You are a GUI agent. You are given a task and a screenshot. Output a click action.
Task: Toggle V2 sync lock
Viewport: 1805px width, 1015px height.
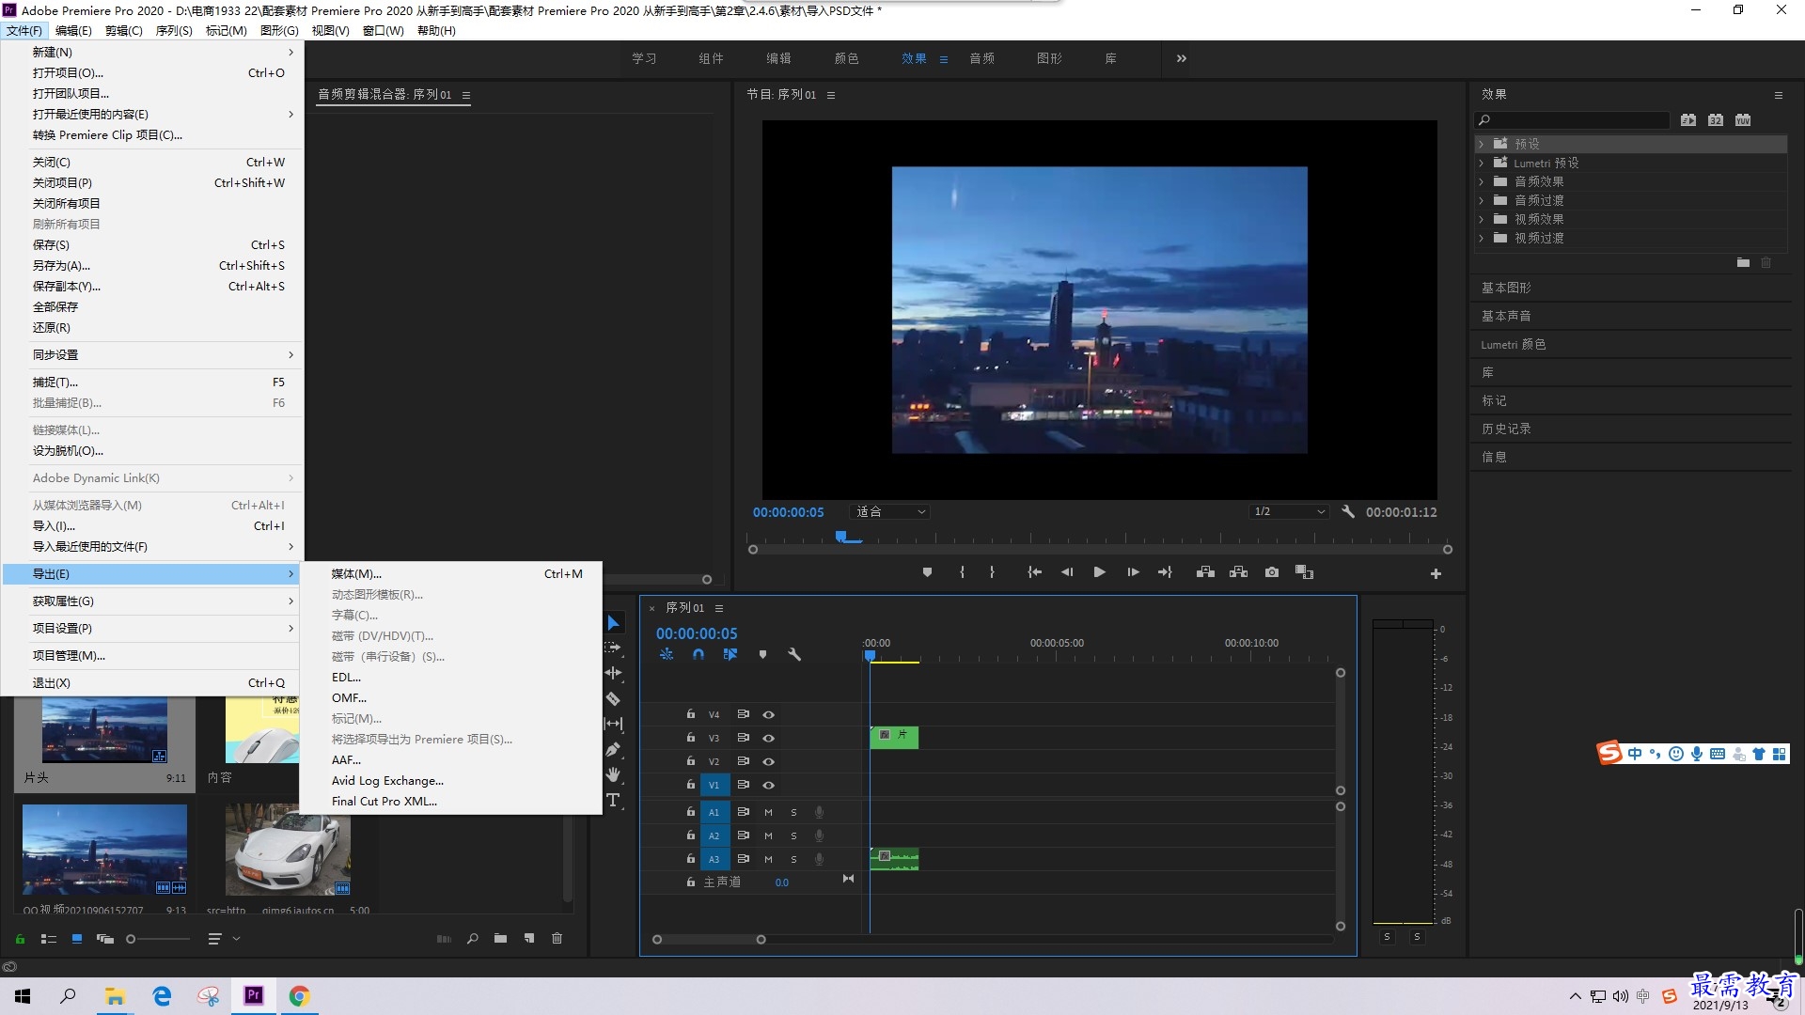pos(743,761)
